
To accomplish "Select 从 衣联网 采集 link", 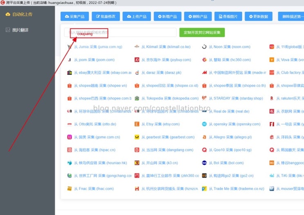I will 290,111.
